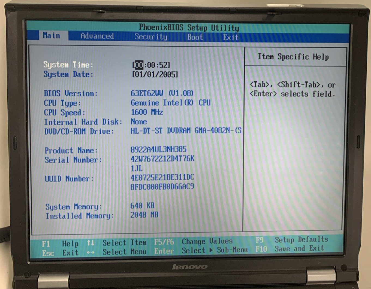Click the Internal Hard Disk label
This screenshot has width=371, height=289.
point(83,122)
